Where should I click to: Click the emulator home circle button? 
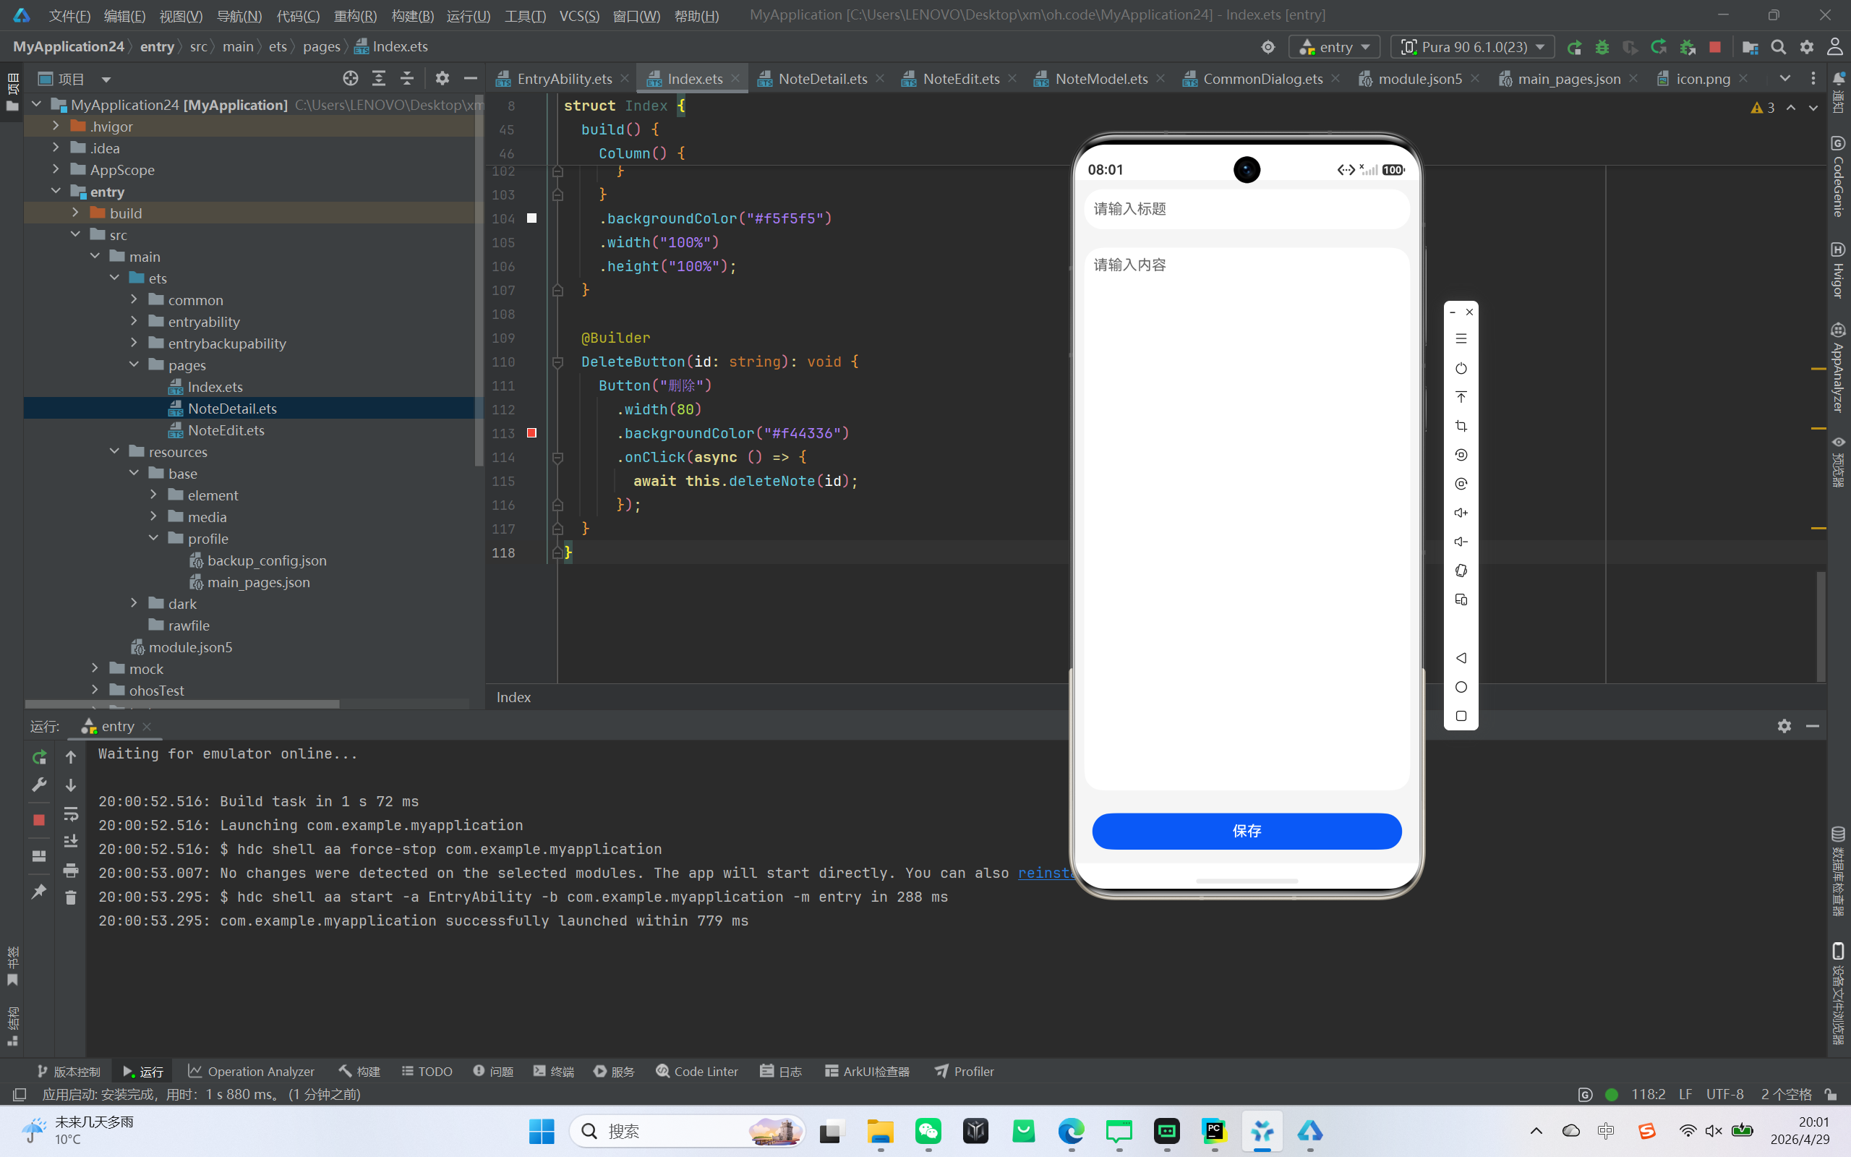point(1461,687)
